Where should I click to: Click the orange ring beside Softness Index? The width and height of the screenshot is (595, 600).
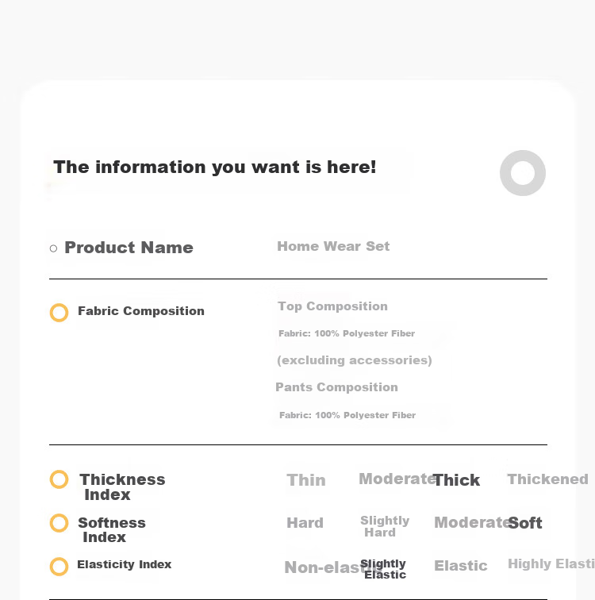59,523
